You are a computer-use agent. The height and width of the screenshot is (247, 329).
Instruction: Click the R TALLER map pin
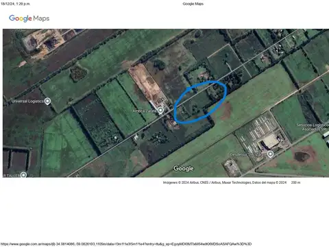23,175
